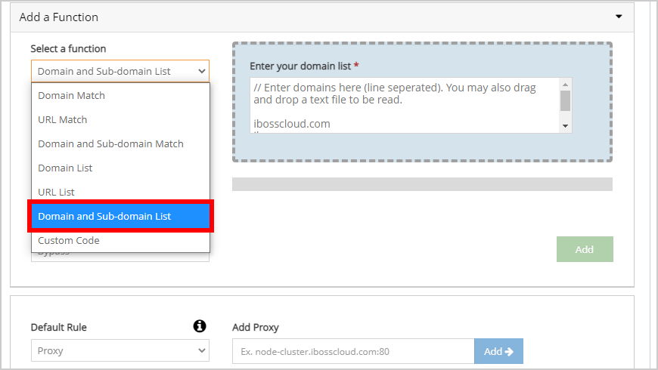Click into the domain list text area
658x370 pixels.
pos(405,105)
